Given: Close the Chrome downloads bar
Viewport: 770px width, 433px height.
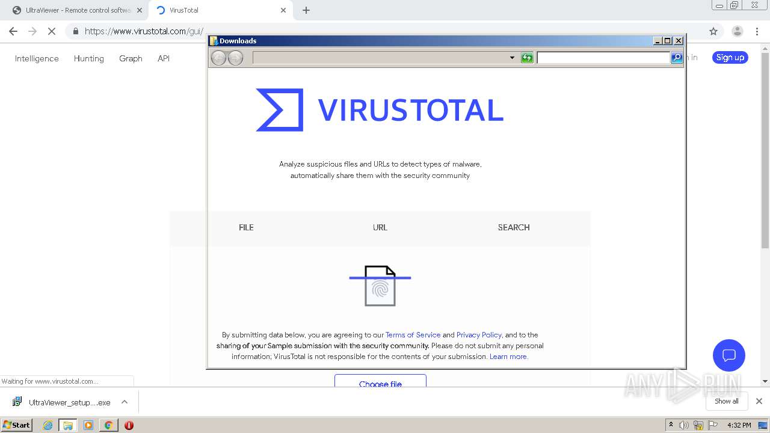Looking at the screenshot, I should point(759,401).
